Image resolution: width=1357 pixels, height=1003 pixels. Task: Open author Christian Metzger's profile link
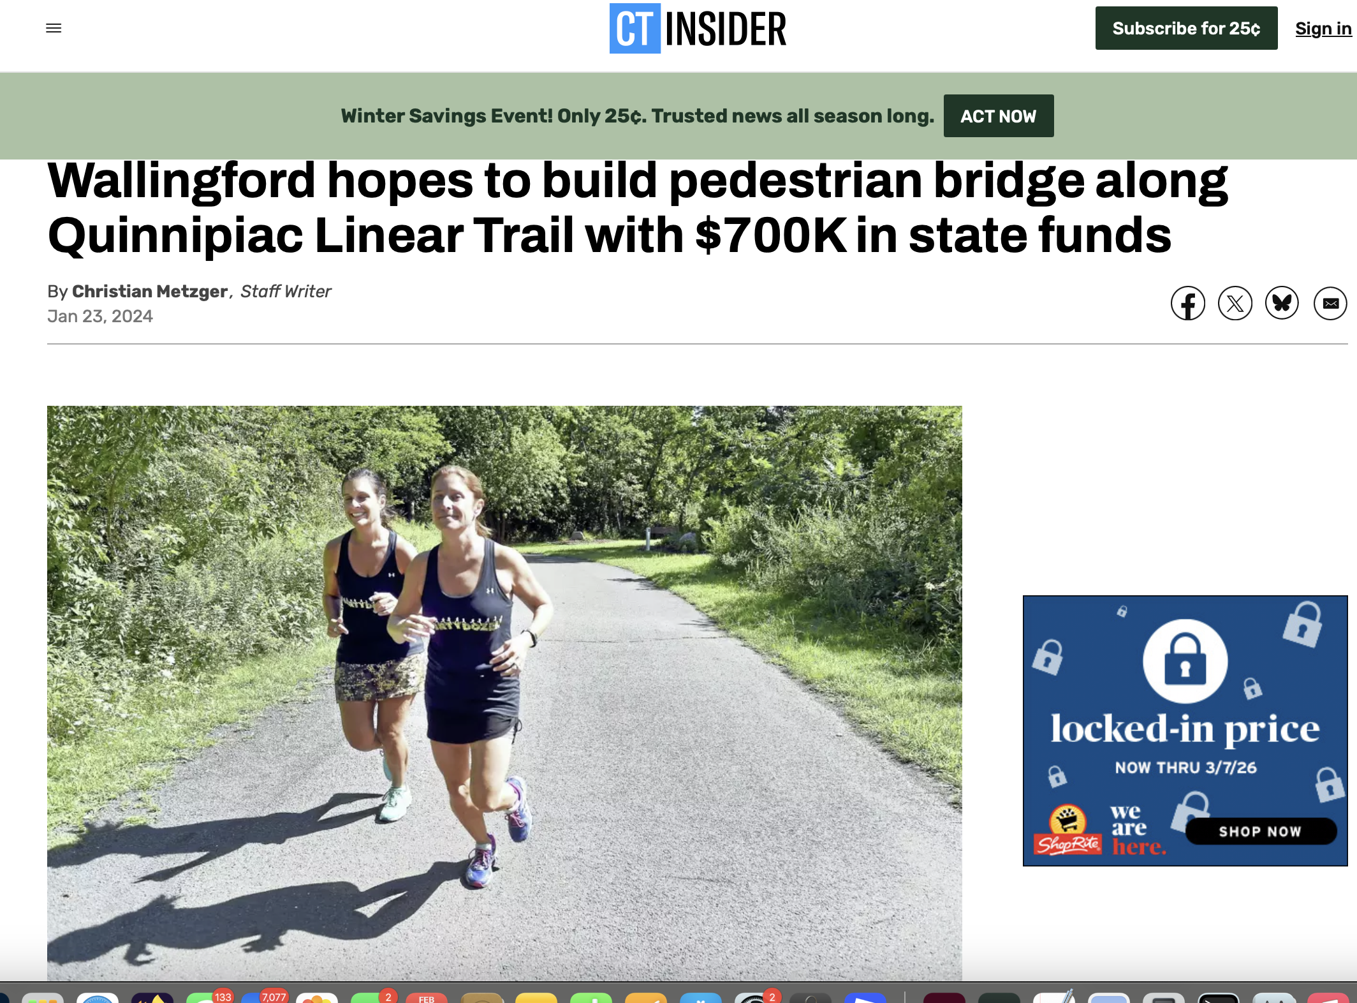point(150,292)
